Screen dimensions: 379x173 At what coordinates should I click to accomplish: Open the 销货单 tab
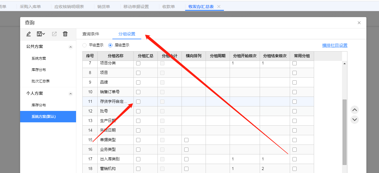pyautogui.click(x=104, y=7)
